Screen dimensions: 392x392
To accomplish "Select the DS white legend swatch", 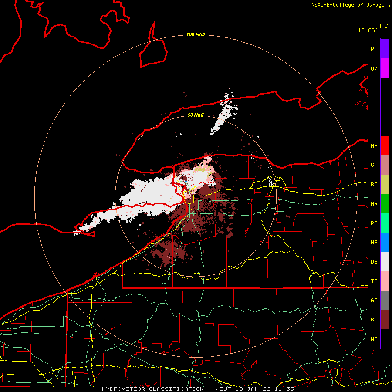I will coord(385,261).
